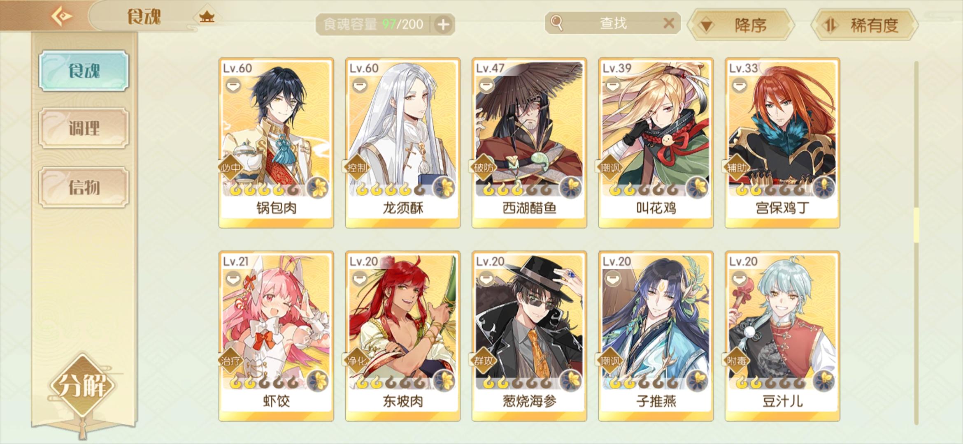Toggle the round marker on 东坡肉 card
963x444 pixels.
[360, 279]
